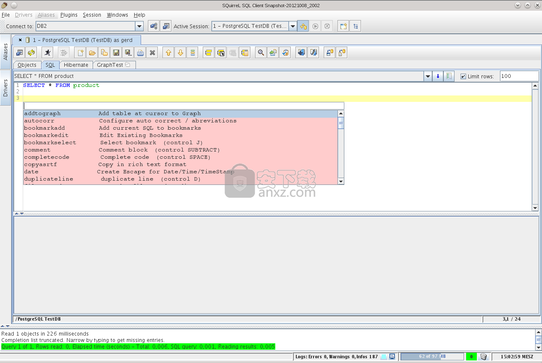Click the session properties icon at toolbar start
542x363 pixels.
pyautogui.click(x=19, y=53)
